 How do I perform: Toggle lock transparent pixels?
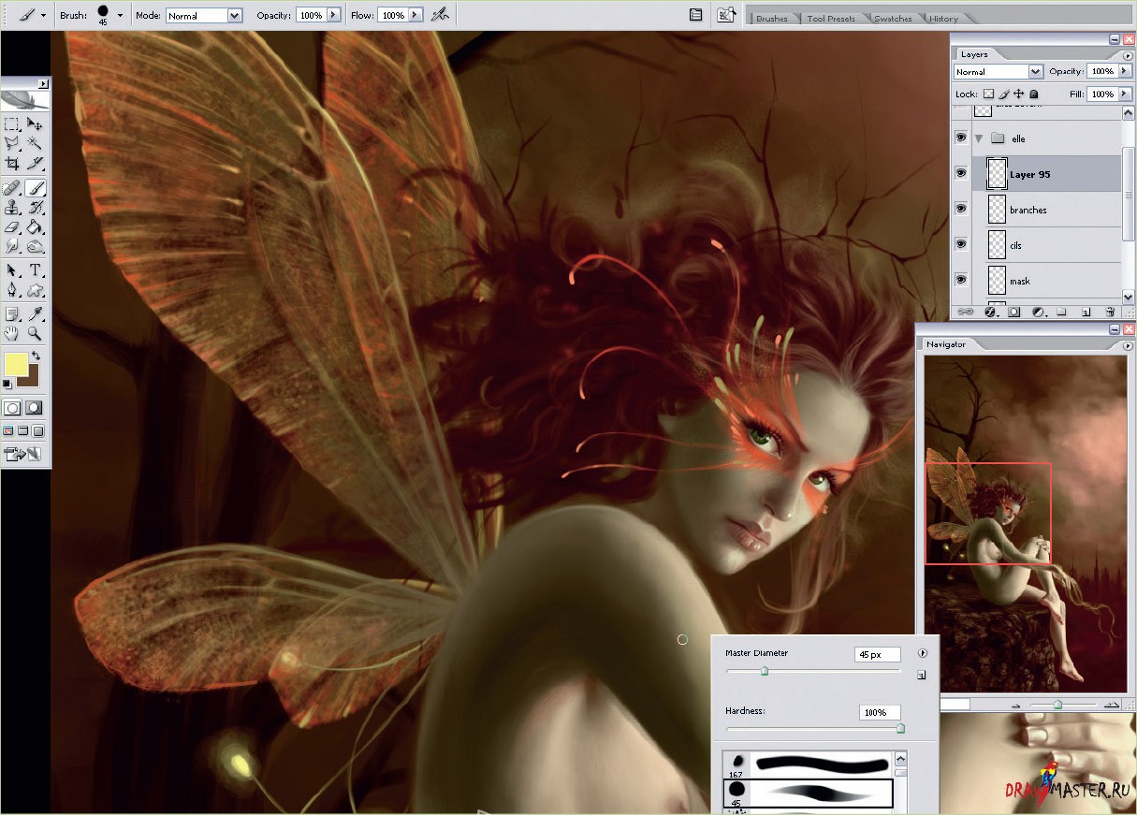[x=988, y=94]
